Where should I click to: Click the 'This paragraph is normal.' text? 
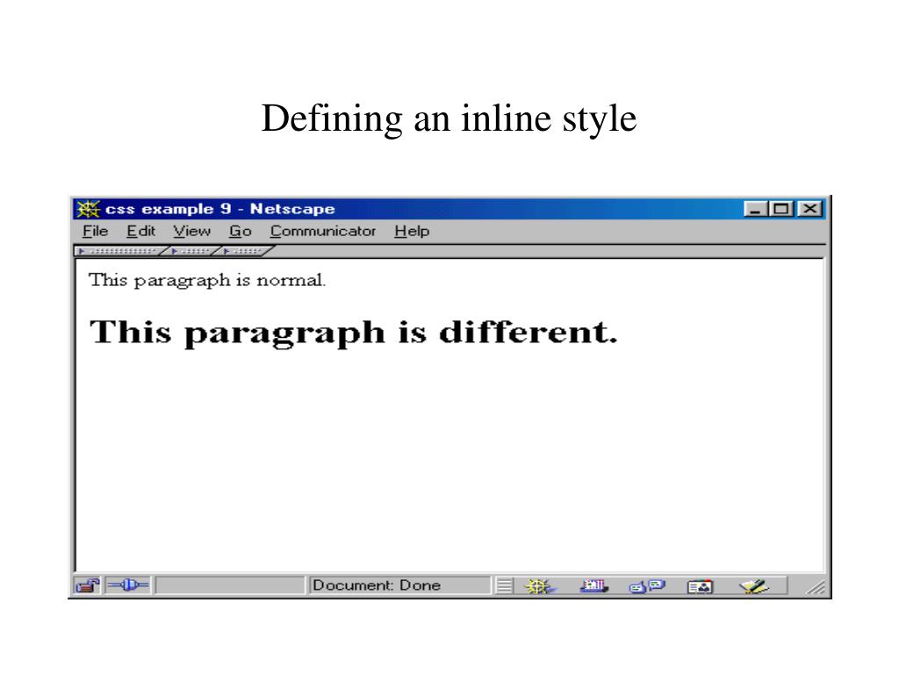coord(207,280)
